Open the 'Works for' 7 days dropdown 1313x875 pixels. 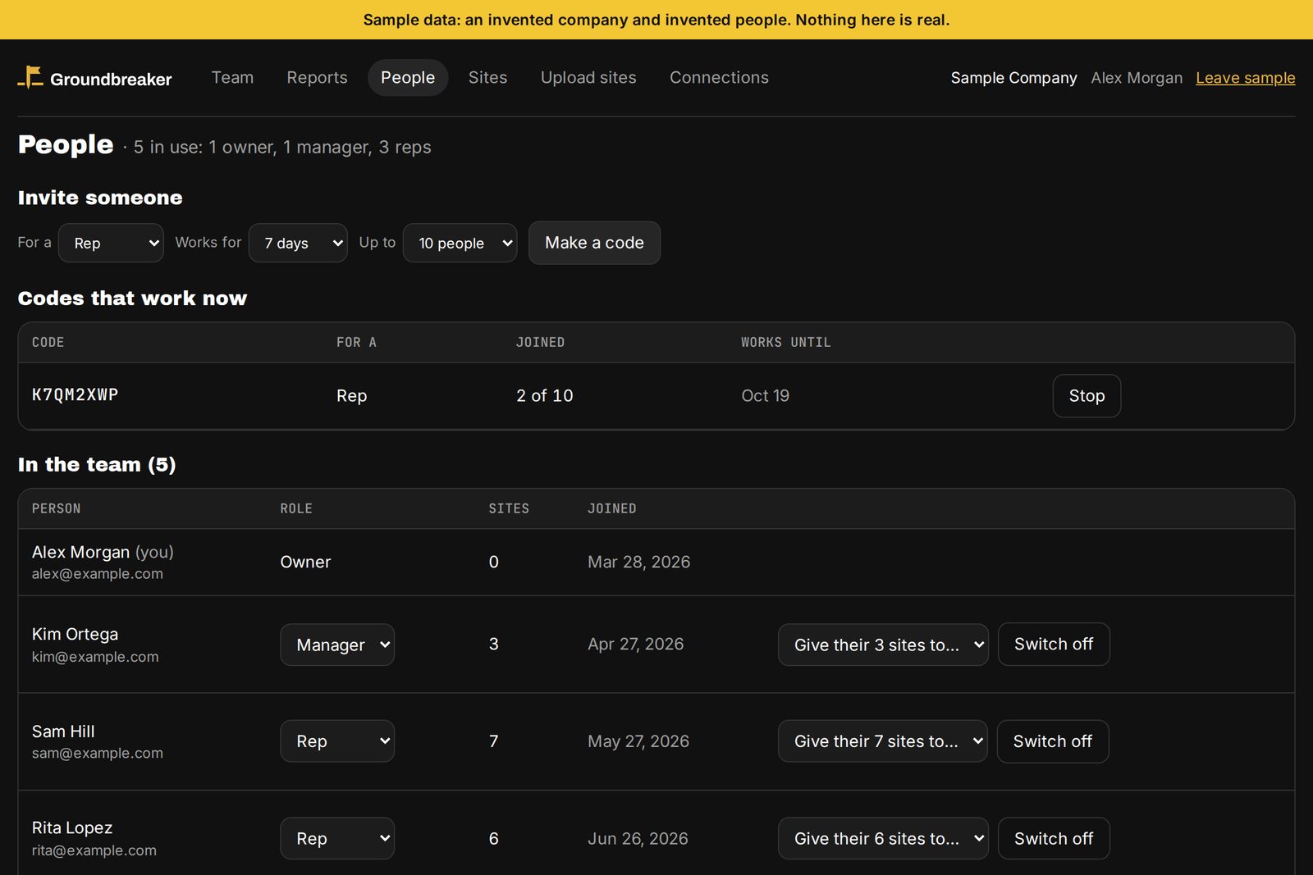(x=298, y=243)
